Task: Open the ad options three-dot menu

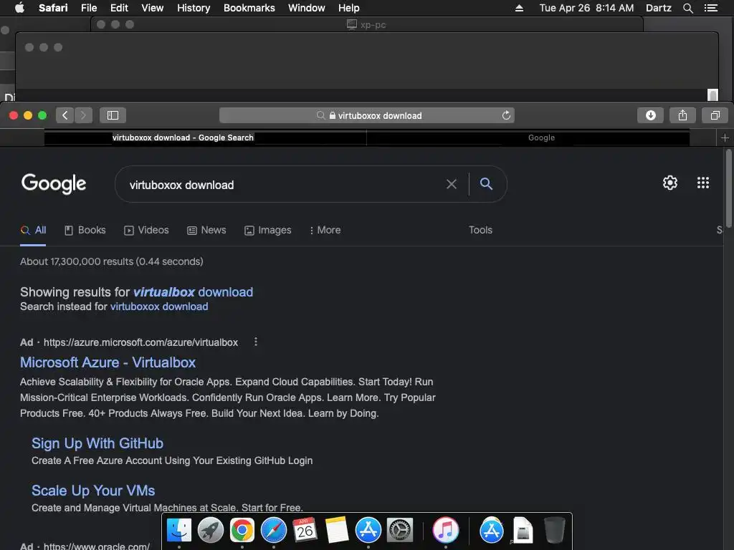Action: (256, 342)
